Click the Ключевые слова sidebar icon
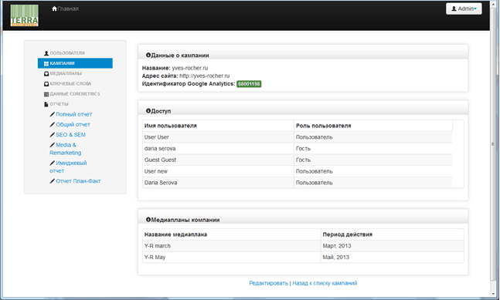Viewport: 500px width, 300px height. [46, 83]
